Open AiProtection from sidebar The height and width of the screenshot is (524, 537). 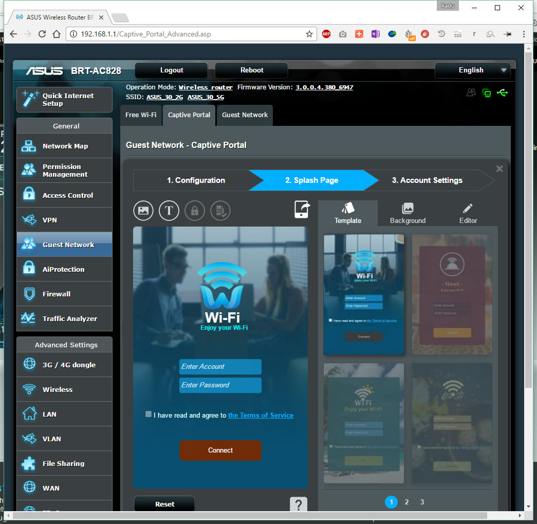point(64,269)
